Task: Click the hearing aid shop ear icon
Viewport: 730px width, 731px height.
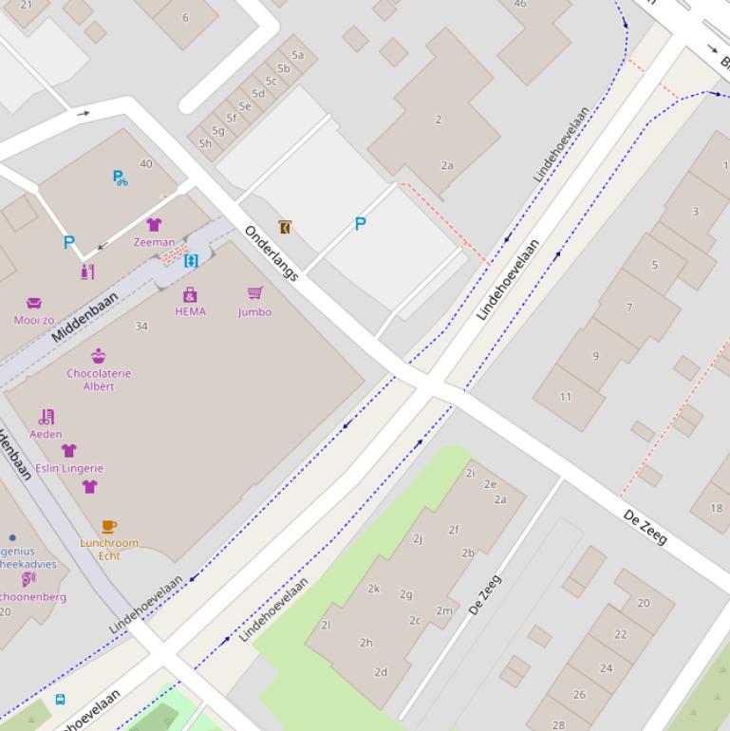Action: [x=28, y=579]
